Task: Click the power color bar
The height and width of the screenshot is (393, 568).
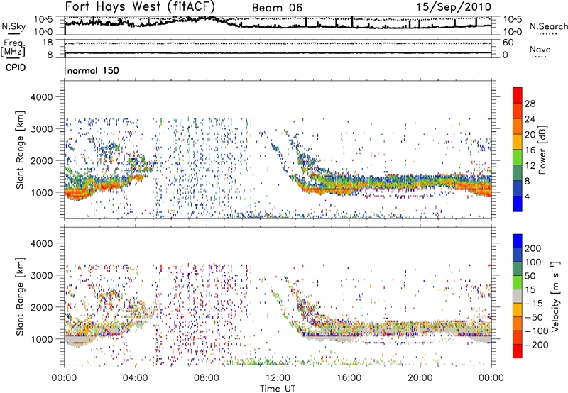Action: tap(518, 149)
